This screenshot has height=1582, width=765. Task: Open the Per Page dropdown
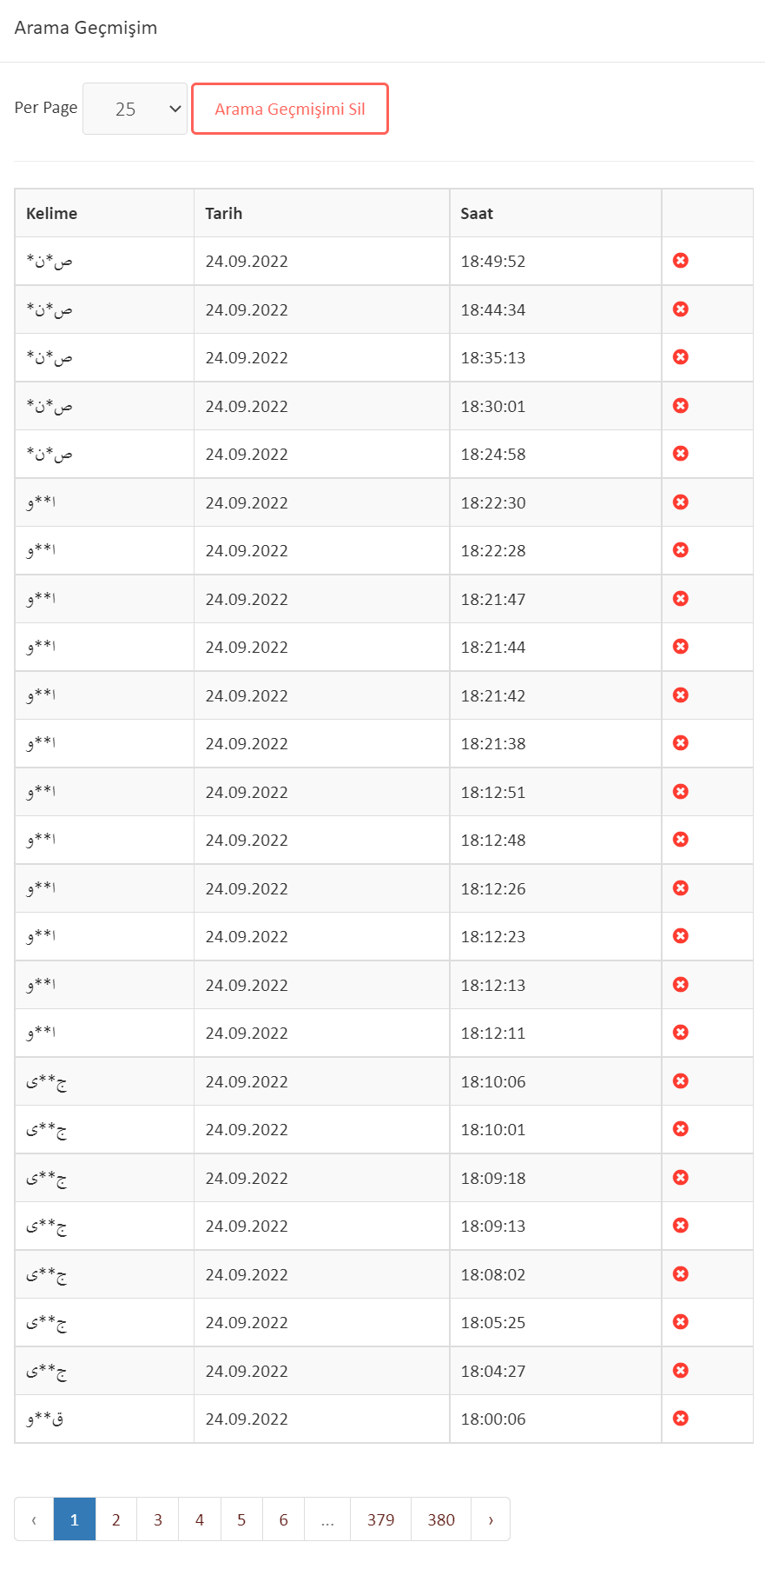click(x=135, y=109)
